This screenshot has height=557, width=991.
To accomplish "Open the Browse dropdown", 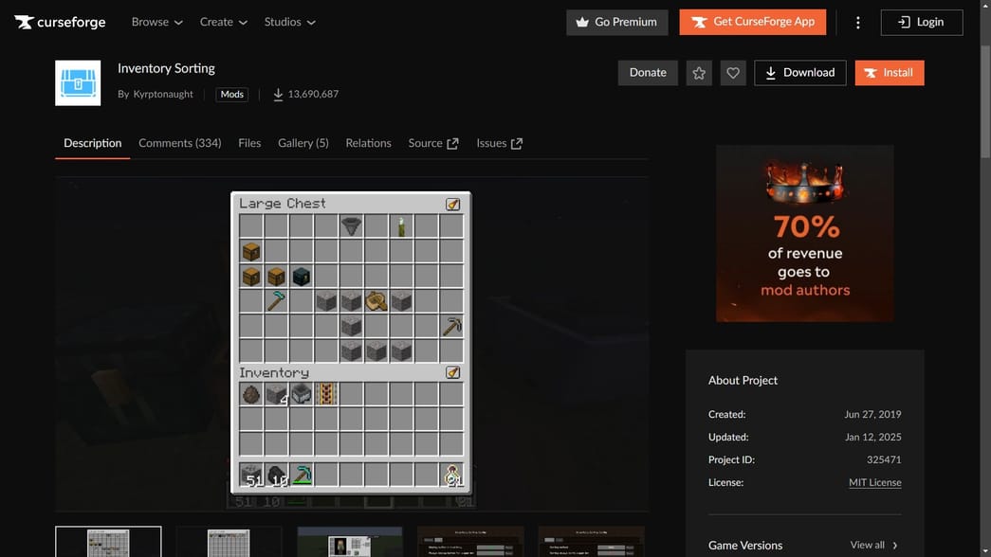I will click(x=156, y=22).
